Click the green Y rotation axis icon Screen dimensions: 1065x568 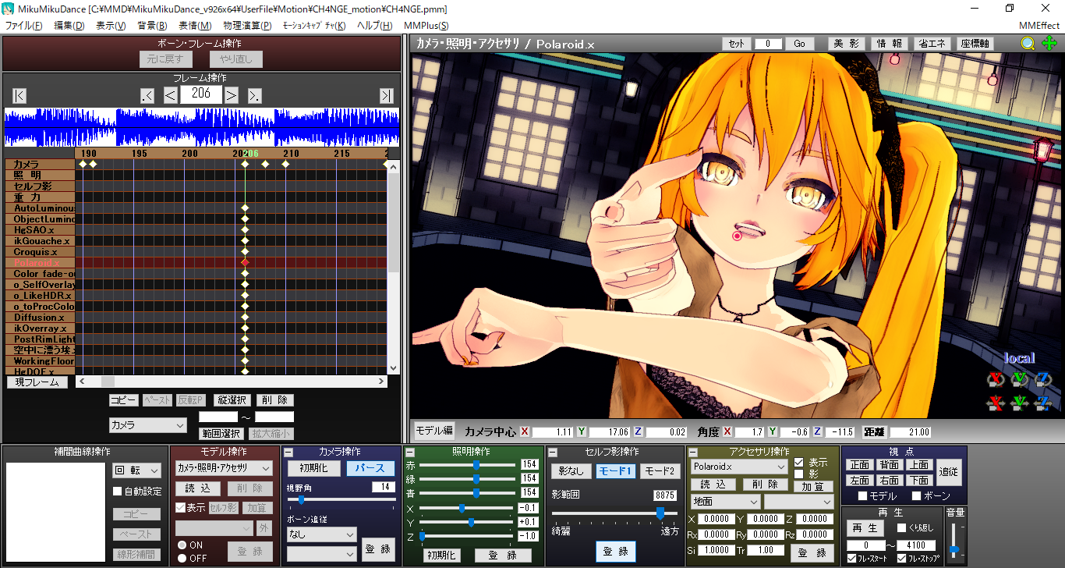(x=1019, y=380)
